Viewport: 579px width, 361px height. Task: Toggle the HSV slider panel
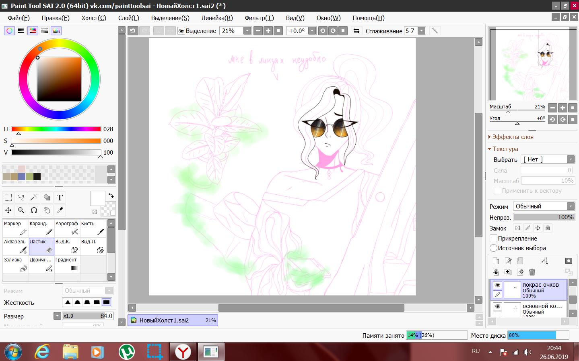pos(33,31)
